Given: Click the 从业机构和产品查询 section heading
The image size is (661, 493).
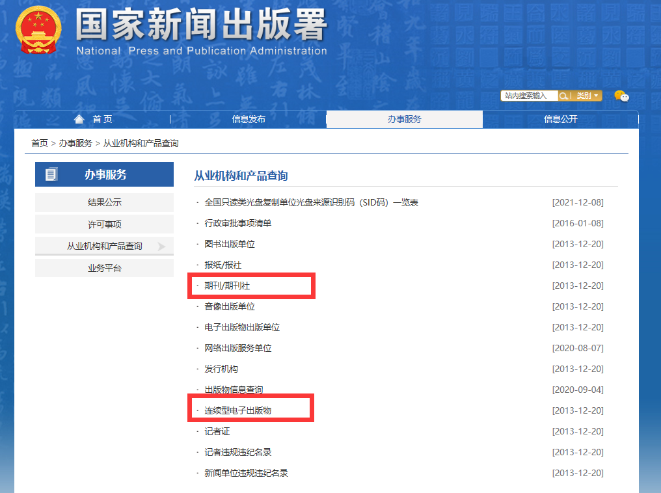Looking at the screenshot, I should [241, 176].
